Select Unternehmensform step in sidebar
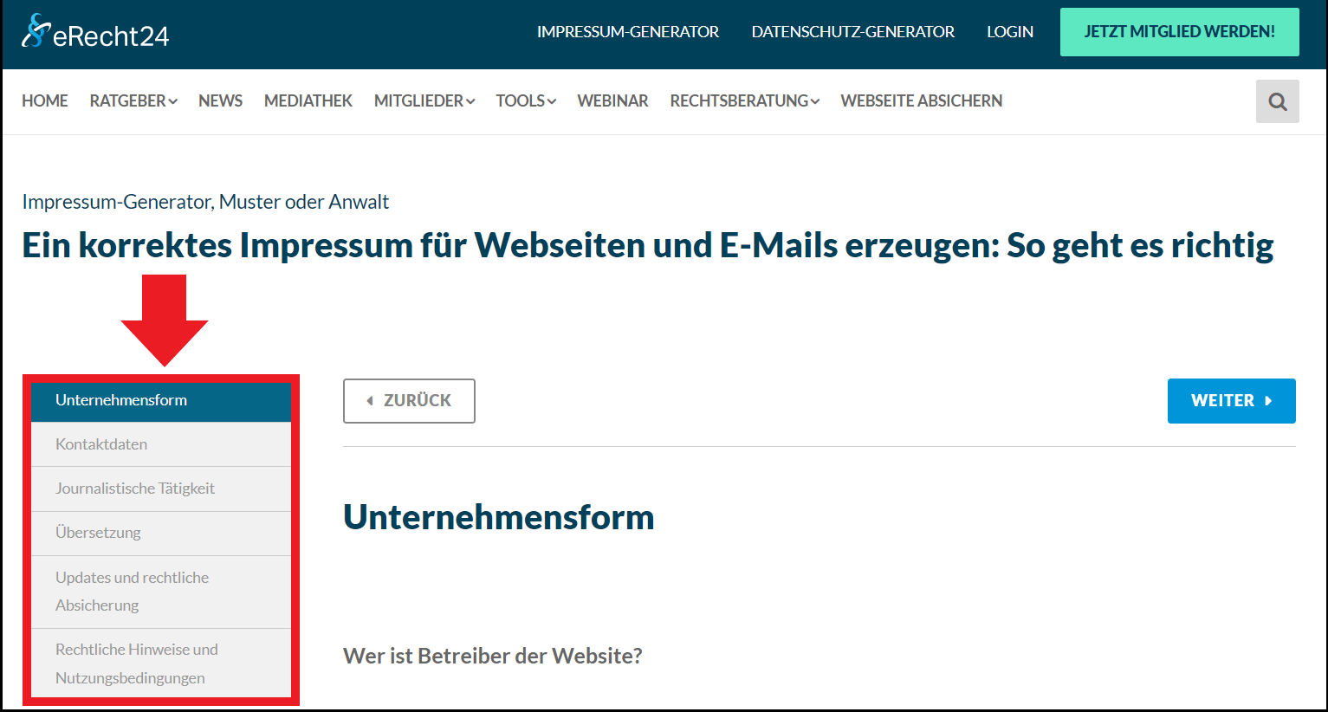The height and width of the screenshot is (712, 1328). (161, 400)
